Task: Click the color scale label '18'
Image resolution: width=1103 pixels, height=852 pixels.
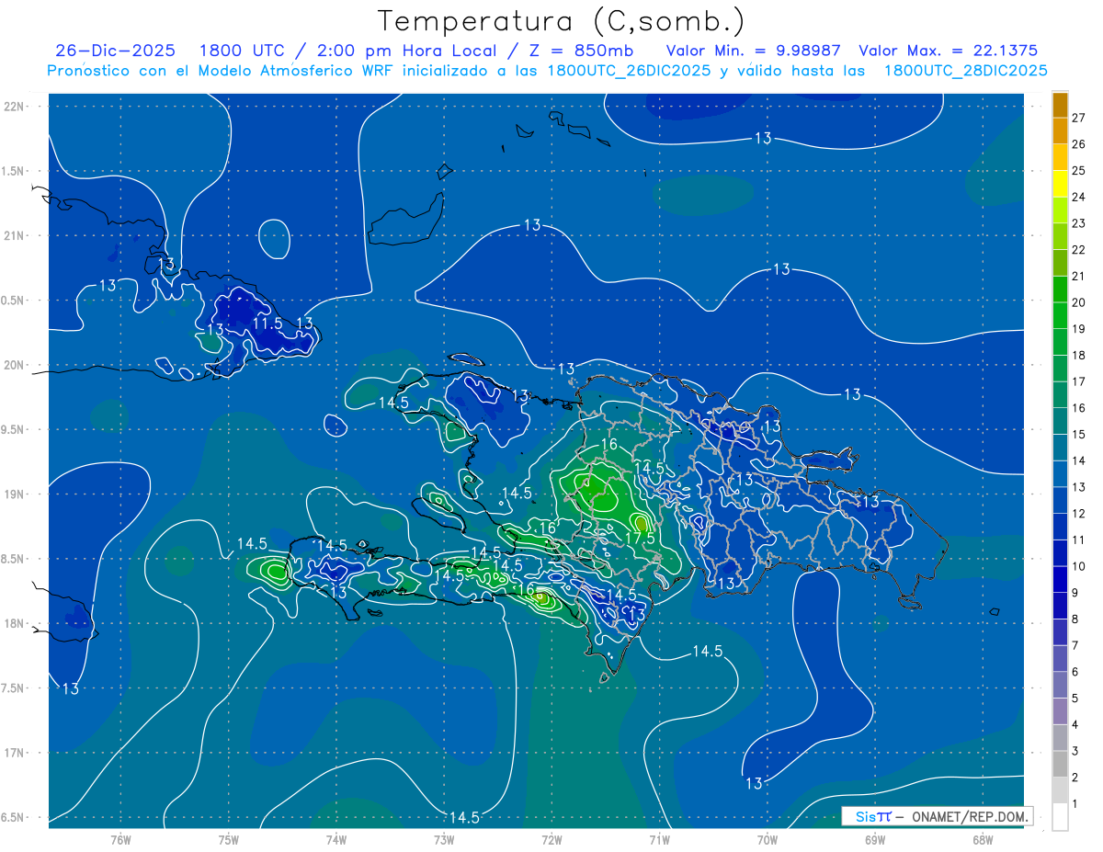Action: pos(1079,355)
